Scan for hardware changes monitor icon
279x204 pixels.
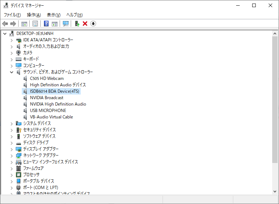(x=66, y=24)
